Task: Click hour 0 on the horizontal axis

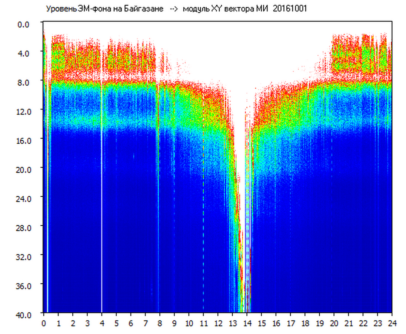Action: (x=44, y=323)
